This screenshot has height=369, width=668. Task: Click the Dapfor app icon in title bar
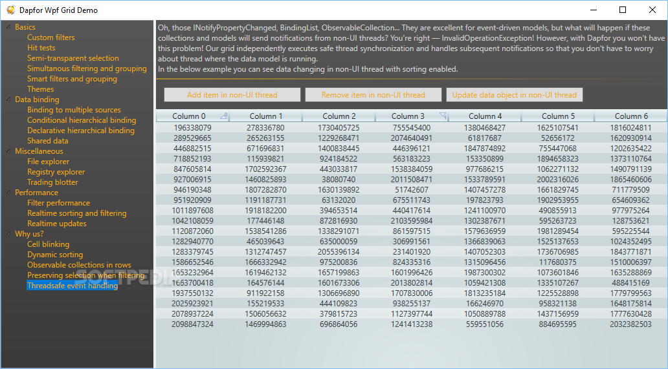point(10,10)
